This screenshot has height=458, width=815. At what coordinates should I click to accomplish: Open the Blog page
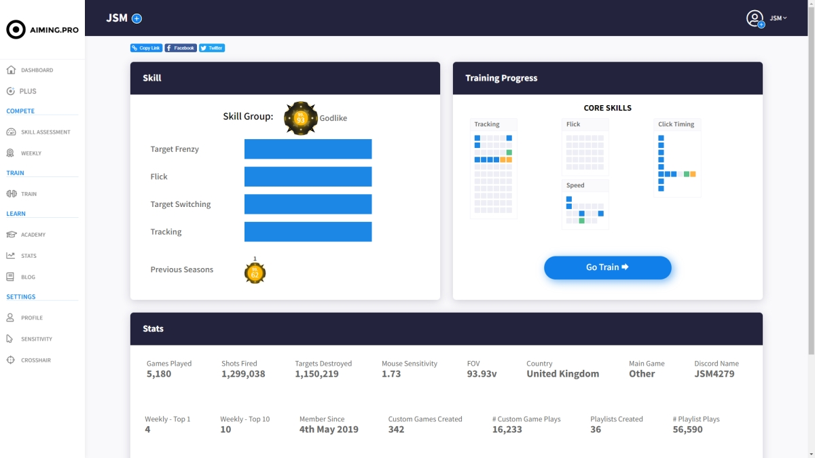coord(28,277)
